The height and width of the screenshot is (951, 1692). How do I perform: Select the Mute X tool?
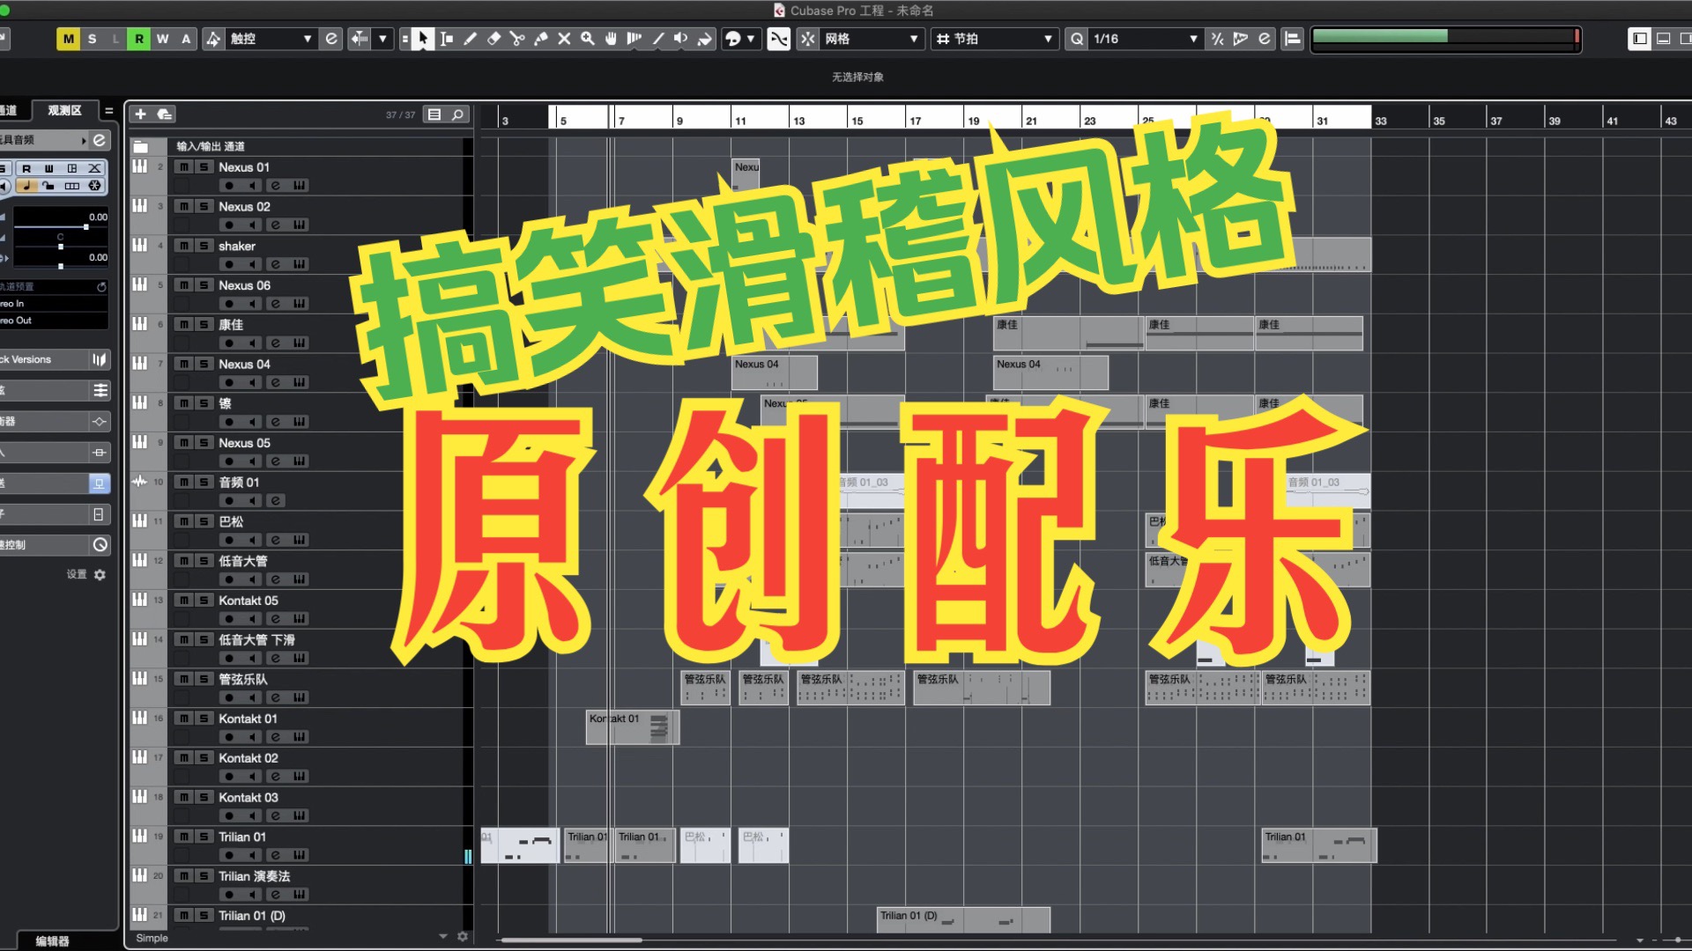click(564, 39)
